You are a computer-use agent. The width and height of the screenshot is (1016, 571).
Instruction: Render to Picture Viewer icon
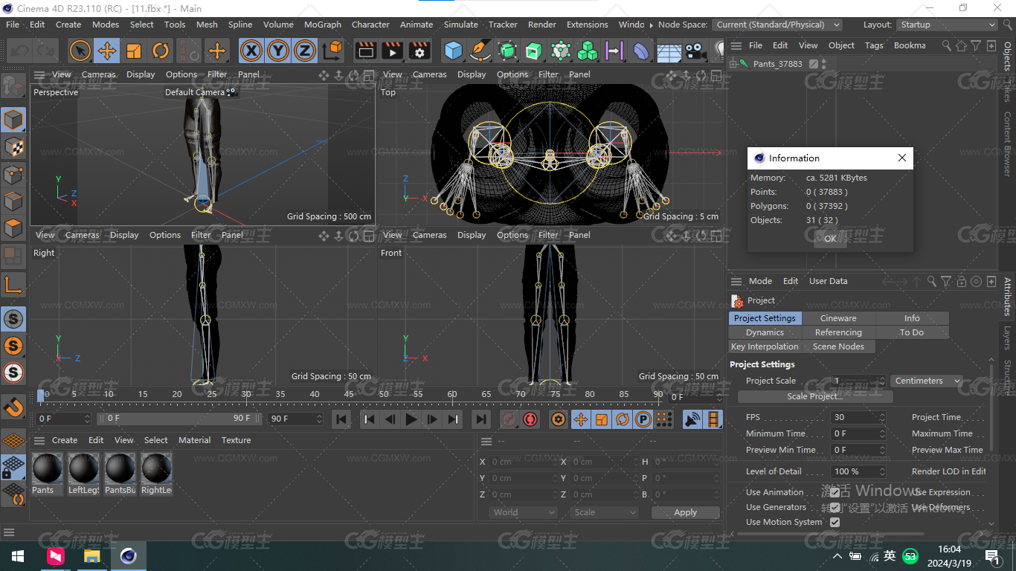[392, 51]
